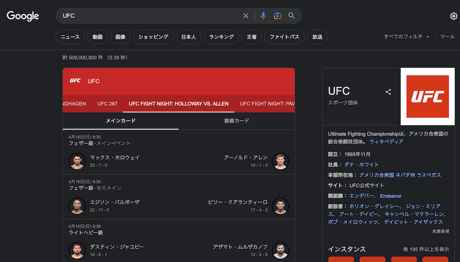The height and width of the screenshot is (262, 460).
Task: Filter results by ファイトパス chip
Action: pyautogui.click(x=284, y=37)
